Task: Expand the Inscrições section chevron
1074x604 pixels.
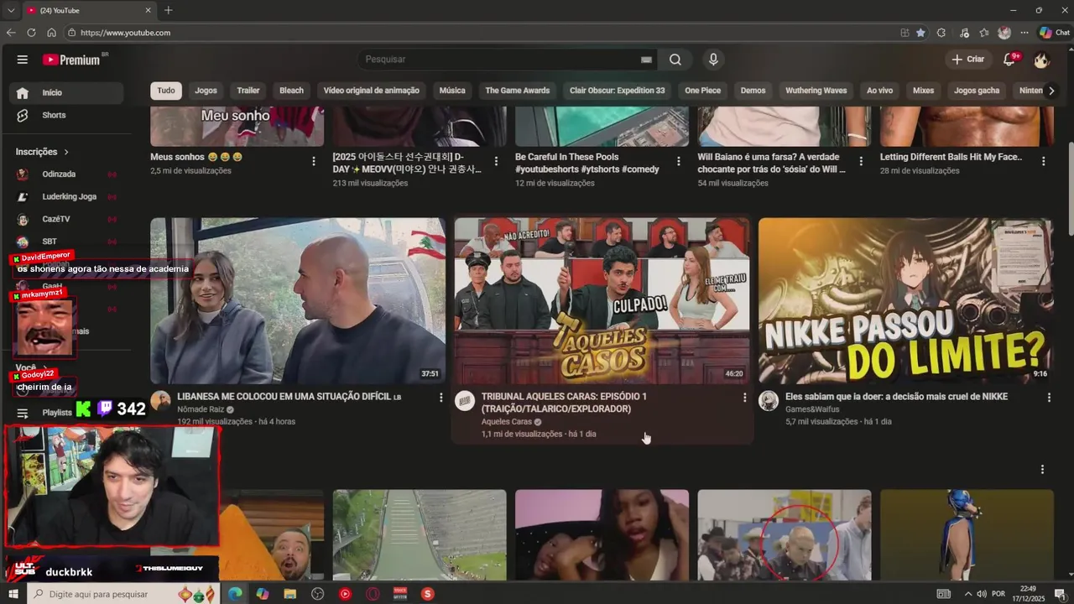Action: (x=65, y=152)
